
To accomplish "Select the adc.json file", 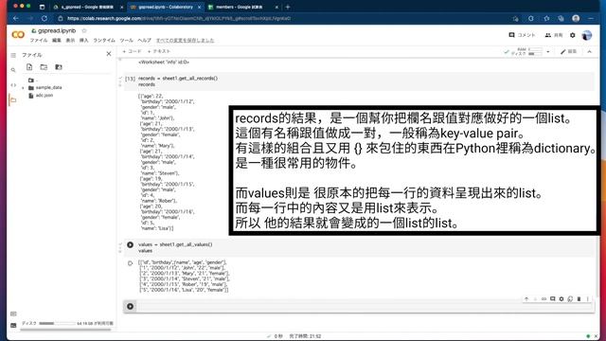I will (45, 95).
